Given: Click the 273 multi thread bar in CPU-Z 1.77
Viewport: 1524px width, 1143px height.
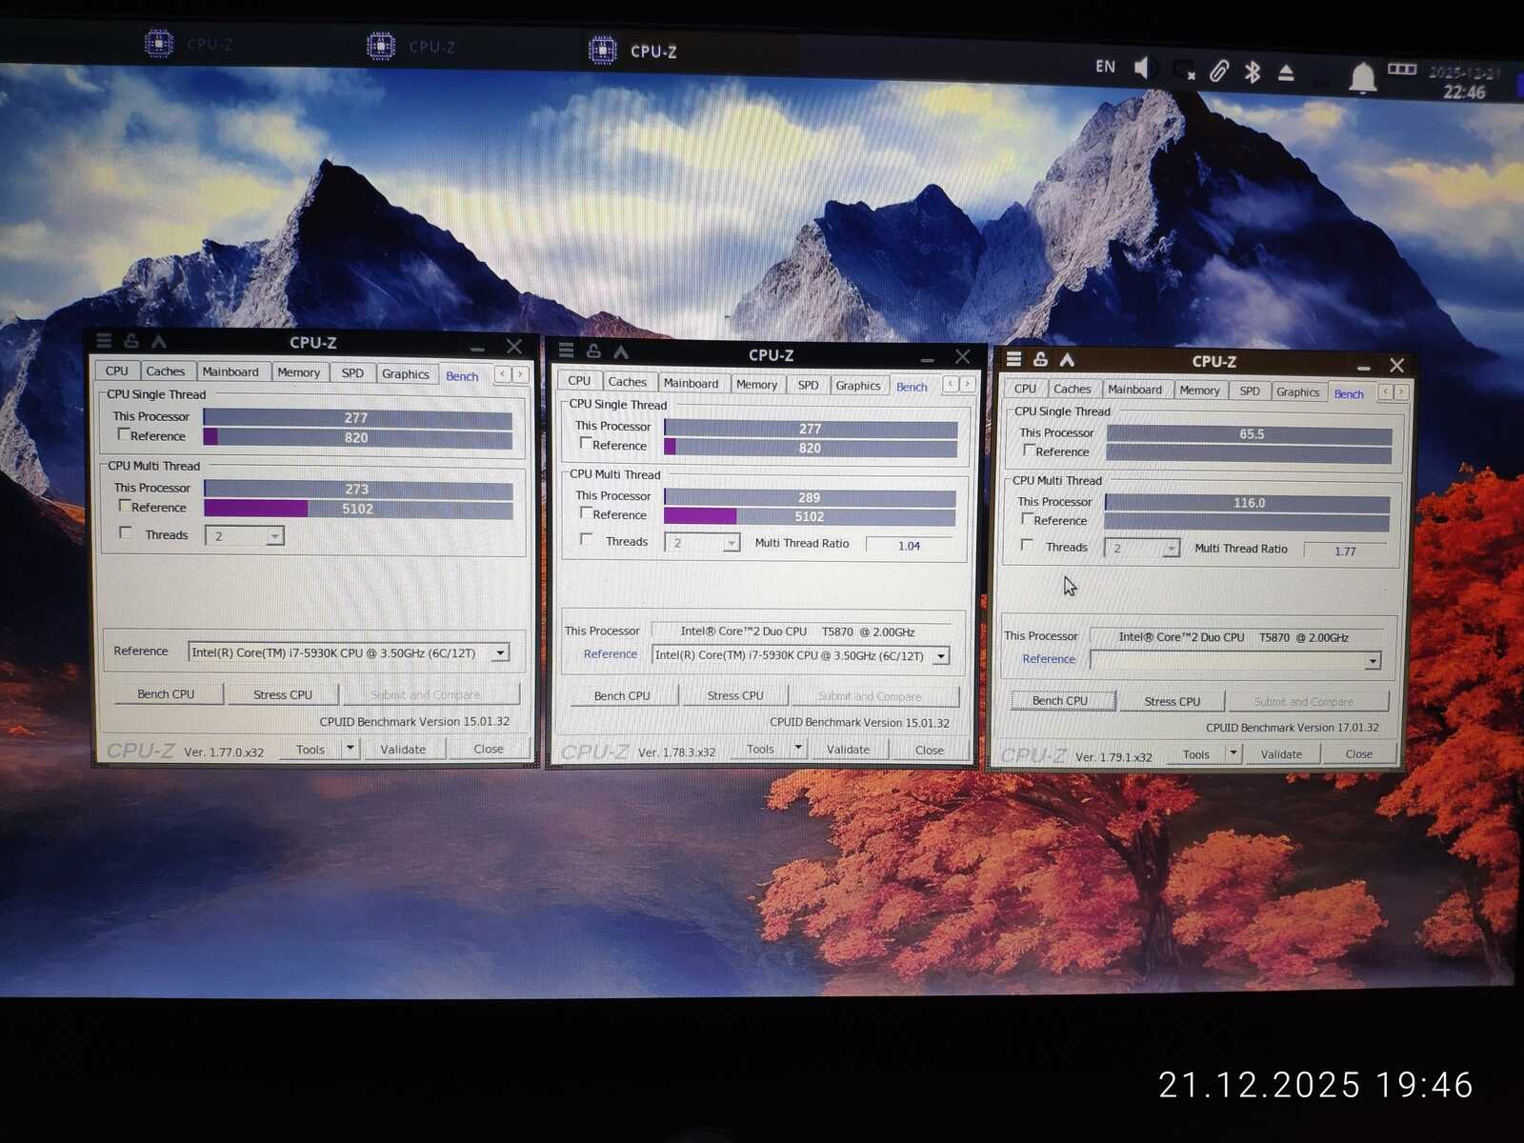Looking at the screenshot, I should click(358, 490).
